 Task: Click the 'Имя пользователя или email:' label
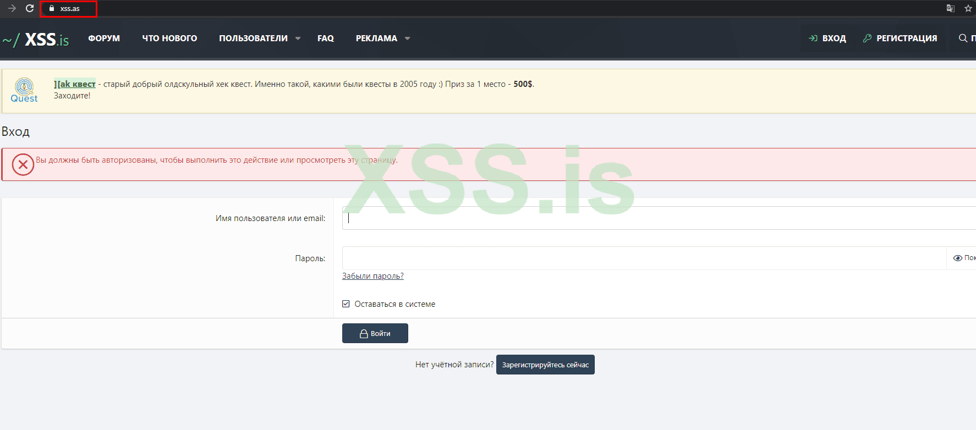pos(270,218)
